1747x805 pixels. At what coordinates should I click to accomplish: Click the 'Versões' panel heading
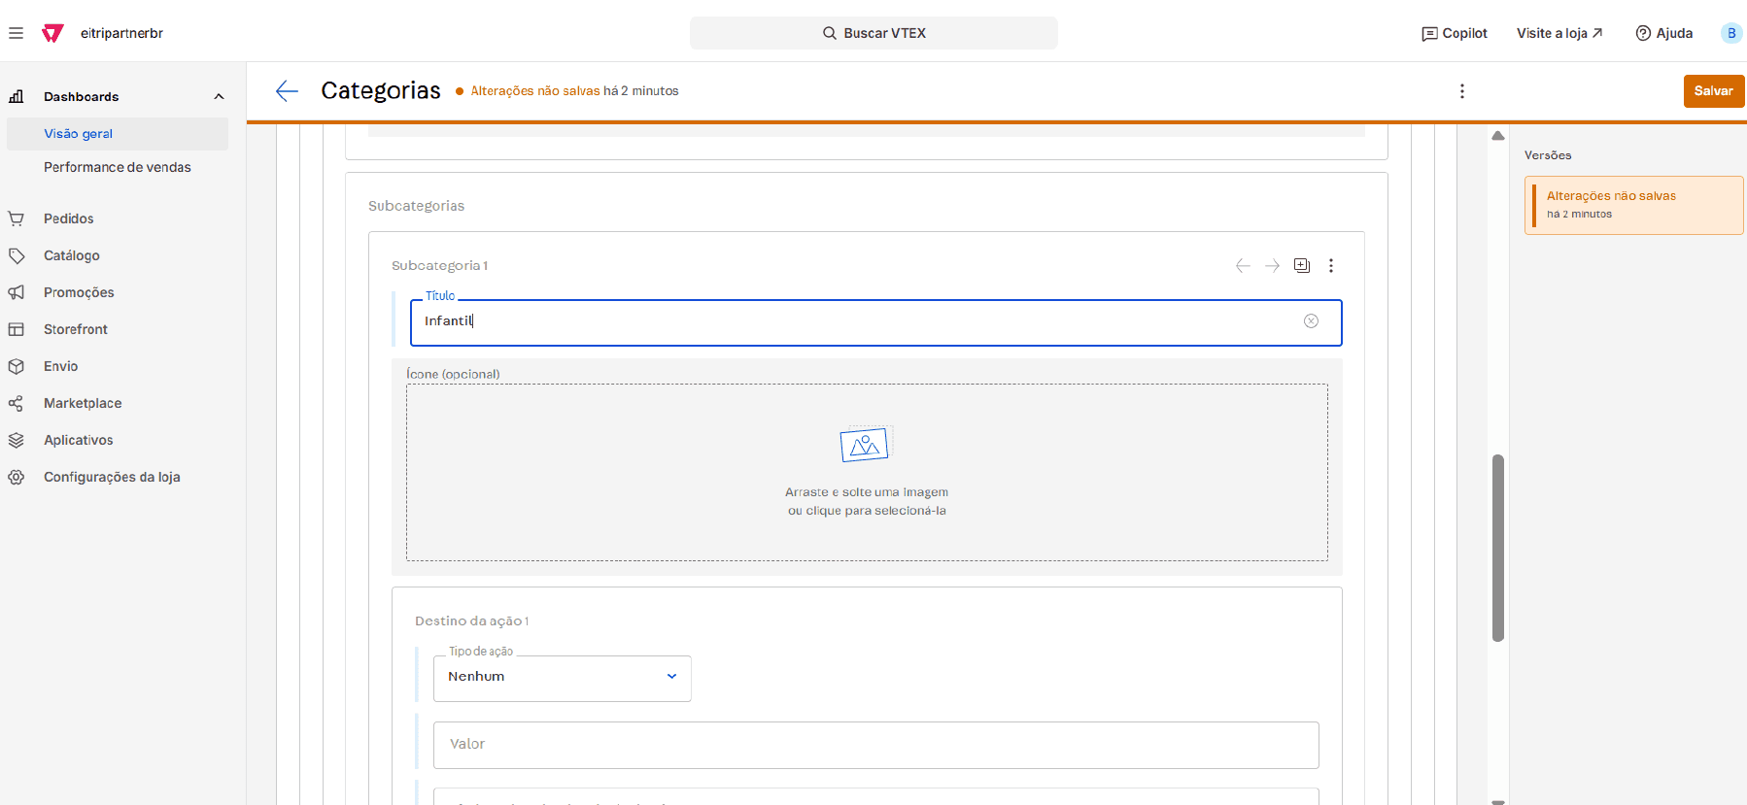click(x=1548, y=155)
